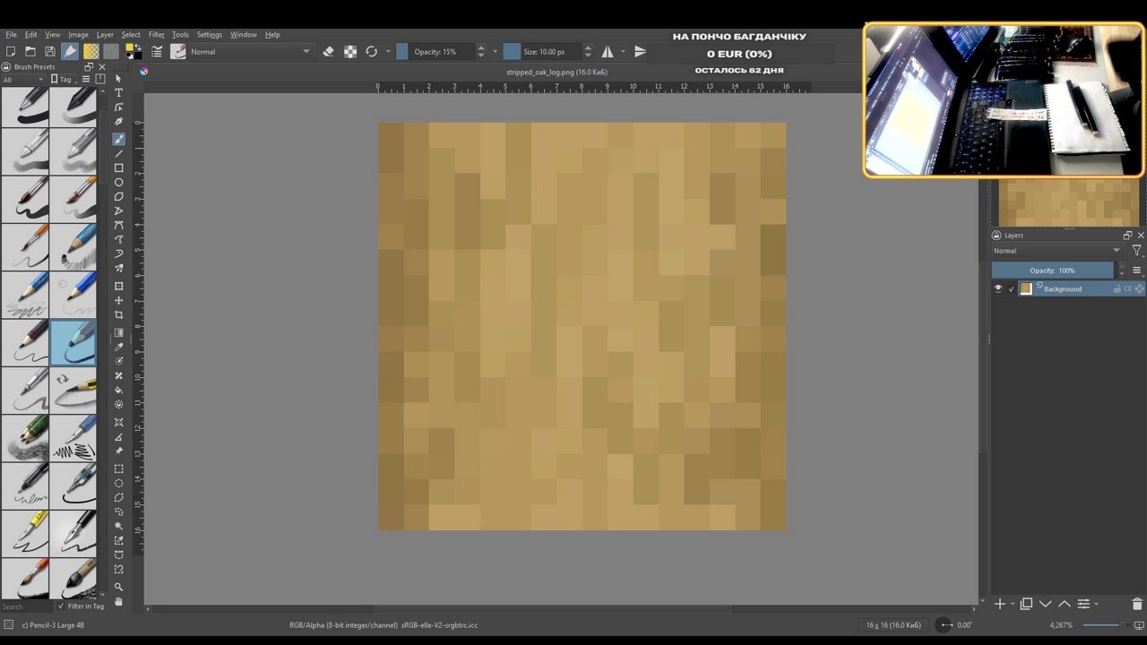Select the Fill bucket tool

(x=118, y=390)
